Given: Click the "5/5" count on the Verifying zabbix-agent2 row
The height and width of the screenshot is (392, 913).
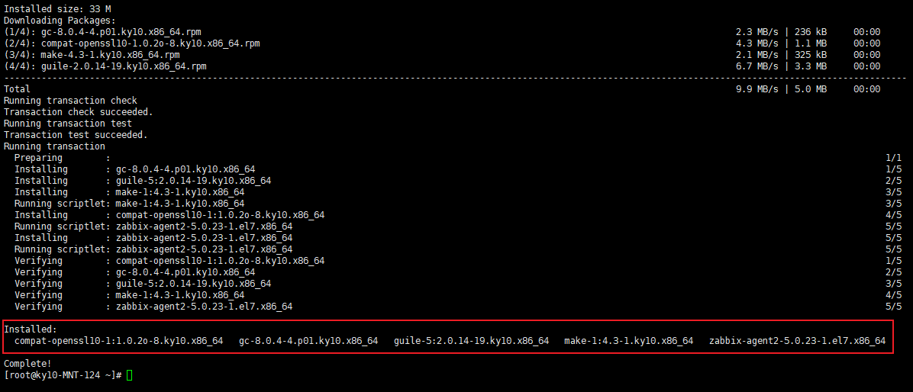Looking at the screenshot, I should [893, 307].
